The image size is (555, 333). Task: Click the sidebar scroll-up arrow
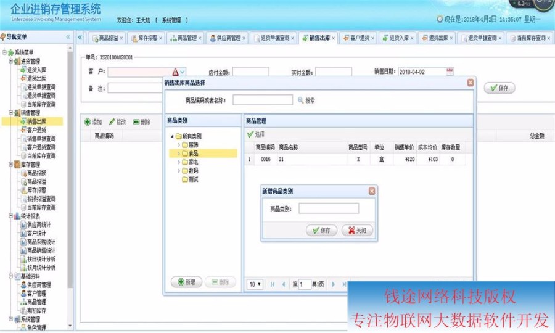pos(70,47)
